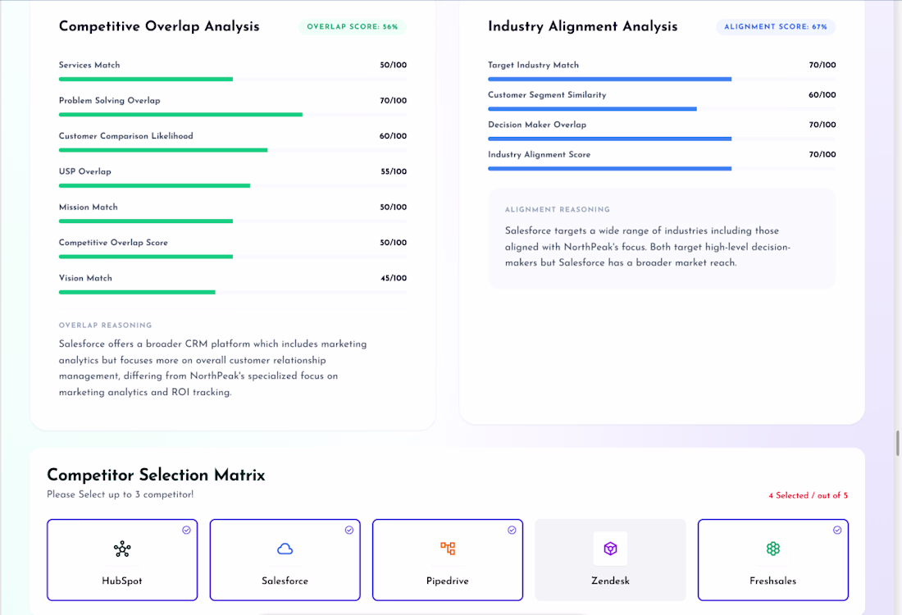Viewport: 902px width, 615px height.
Task: Click the Industry Alignment Analysis heading
Action: tap(583, 26)
